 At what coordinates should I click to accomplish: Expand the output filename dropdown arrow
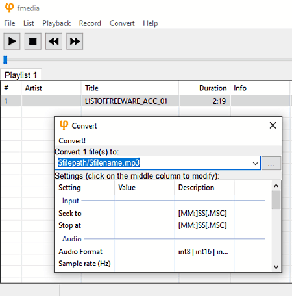click(x=256, y=163)
